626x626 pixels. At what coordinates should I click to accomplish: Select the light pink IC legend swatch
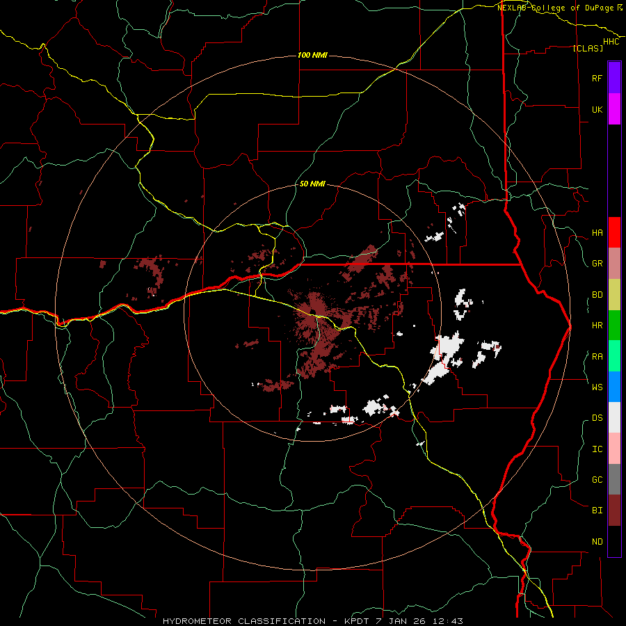tap(614, 449)
